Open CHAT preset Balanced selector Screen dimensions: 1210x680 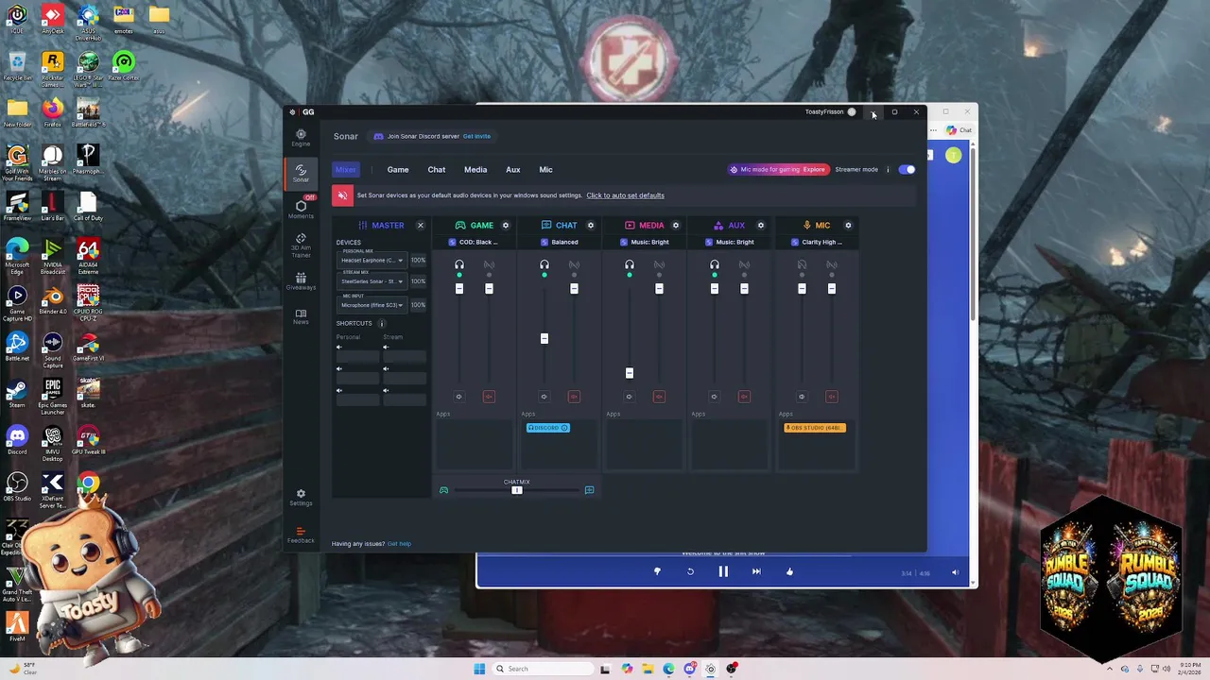(559, 242)
